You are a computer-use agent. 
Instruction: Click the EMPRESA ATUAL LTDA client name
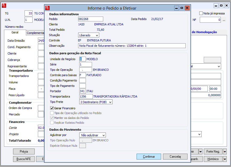coord(109,24)
